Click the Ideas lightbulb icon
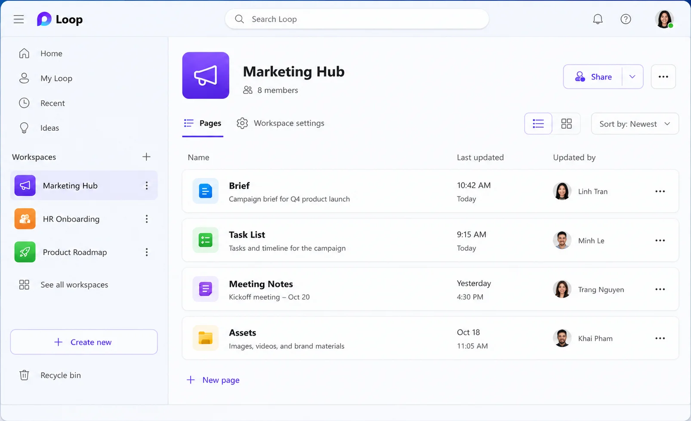This screenshot has width=691, height=421. pos(24,128)
